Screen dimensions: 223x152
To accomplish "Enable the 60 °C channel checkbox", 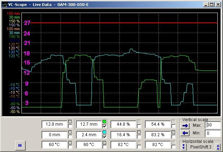I will [x=70, y=147].
